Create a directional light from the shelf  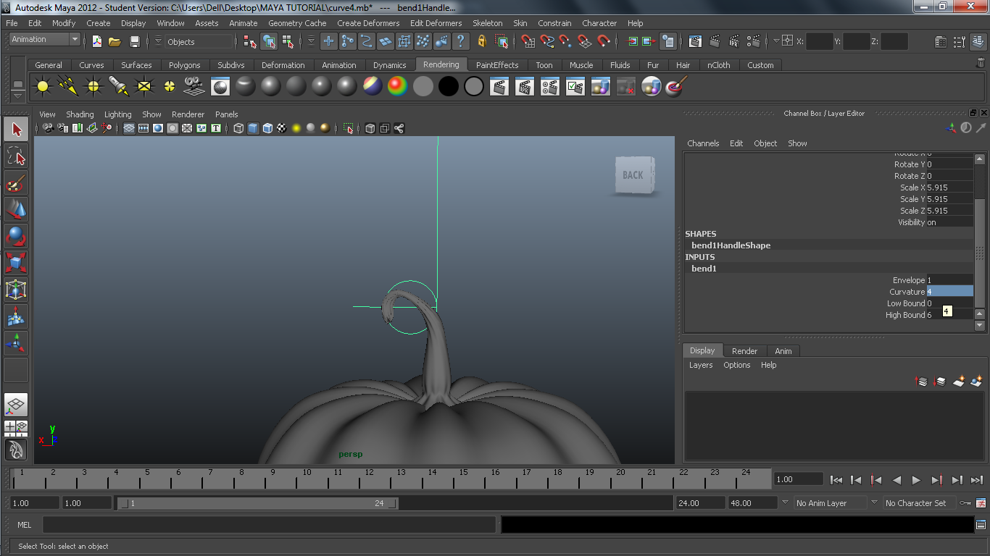pos(68,87)
